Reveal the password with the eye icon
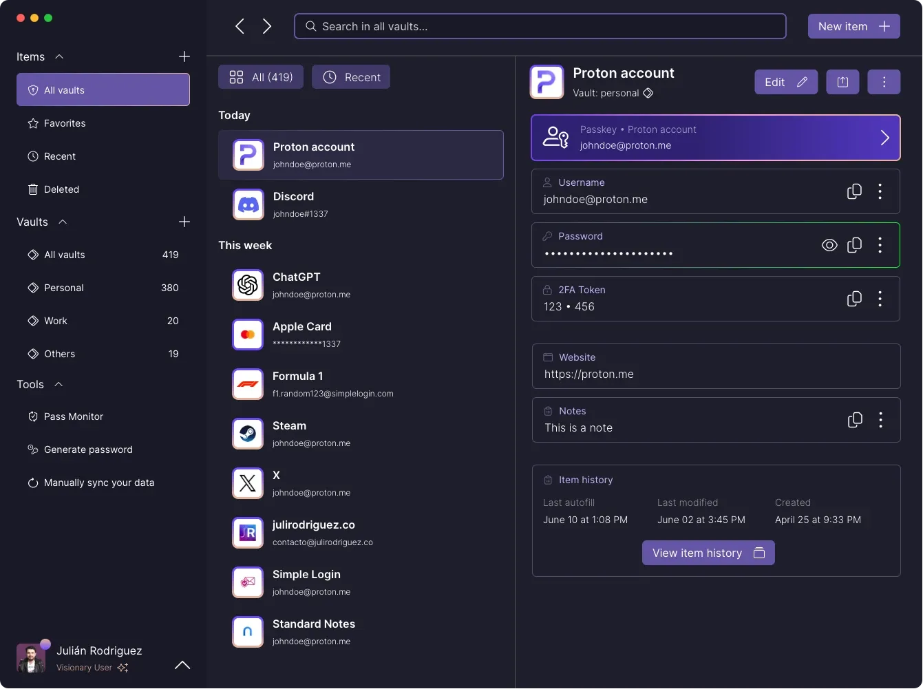 pos(829,245)
